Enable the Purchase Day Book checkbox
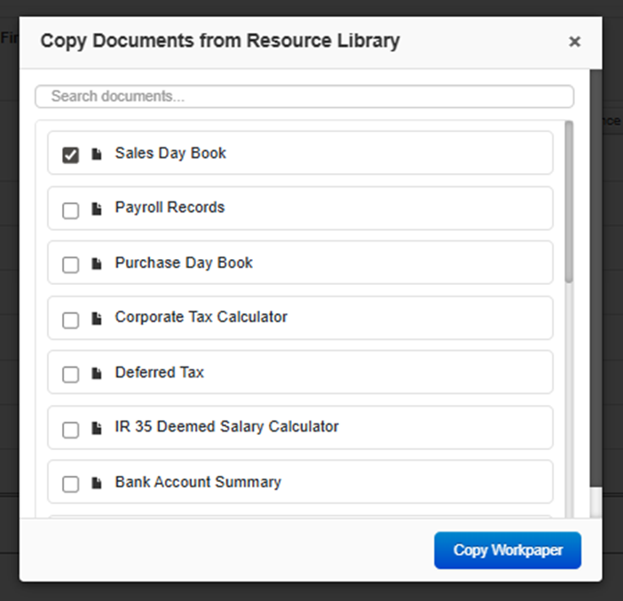 pyautogui.click(x=70, y=265)
